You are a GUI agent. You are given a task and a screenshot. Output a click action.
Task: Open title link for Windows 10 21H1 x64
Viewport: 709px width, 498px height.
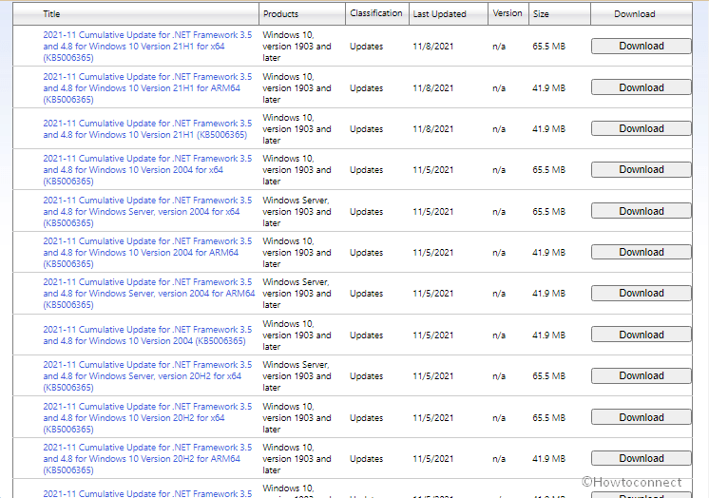tap(146, 46)
